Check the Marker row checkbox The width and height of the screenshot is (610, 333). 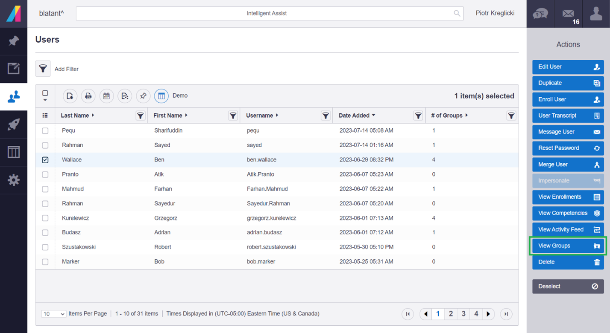pos(45,262)
